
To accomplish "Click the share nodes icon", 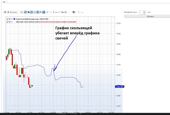I will [78, 12].
